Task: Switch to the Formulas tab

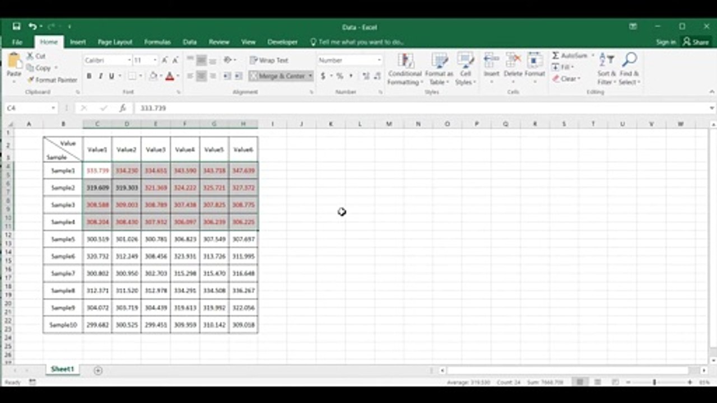Action: pos(157,42)
